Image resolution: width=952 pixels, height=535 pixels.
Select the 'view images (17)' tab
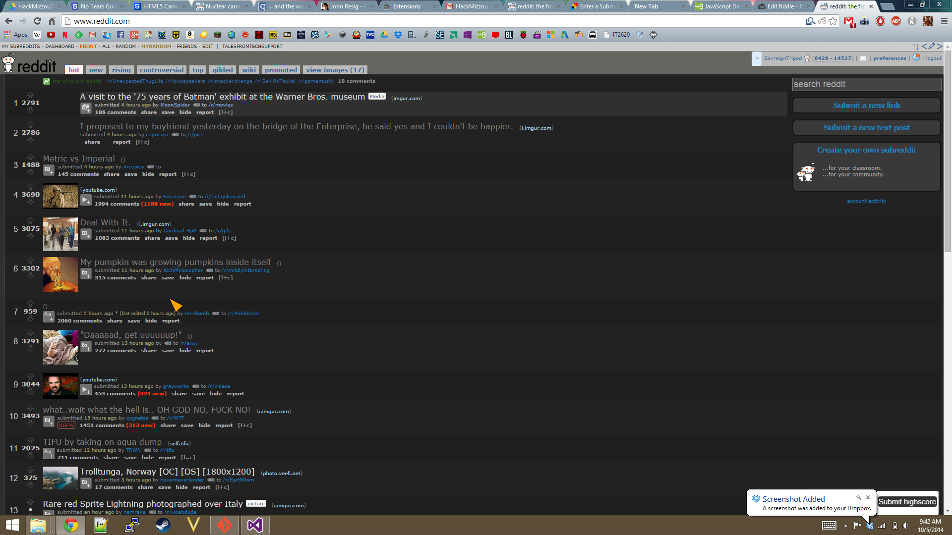point(335,70)
